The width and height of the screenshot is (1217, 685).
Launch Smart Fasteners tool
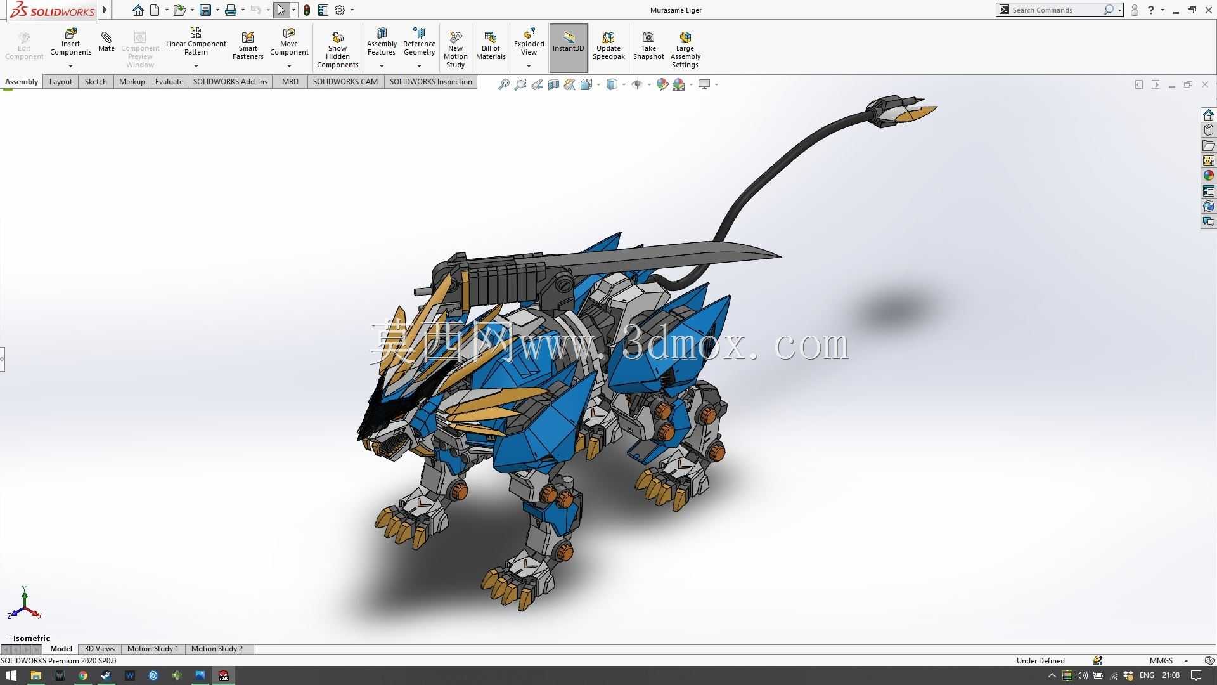point(248,46)
